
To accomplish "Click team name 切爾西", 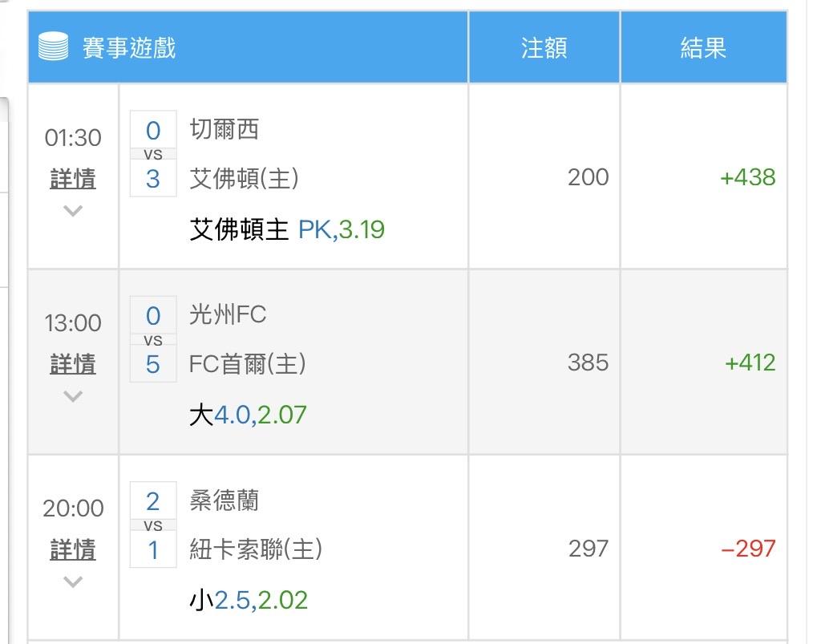I will [x=224, y=129].
